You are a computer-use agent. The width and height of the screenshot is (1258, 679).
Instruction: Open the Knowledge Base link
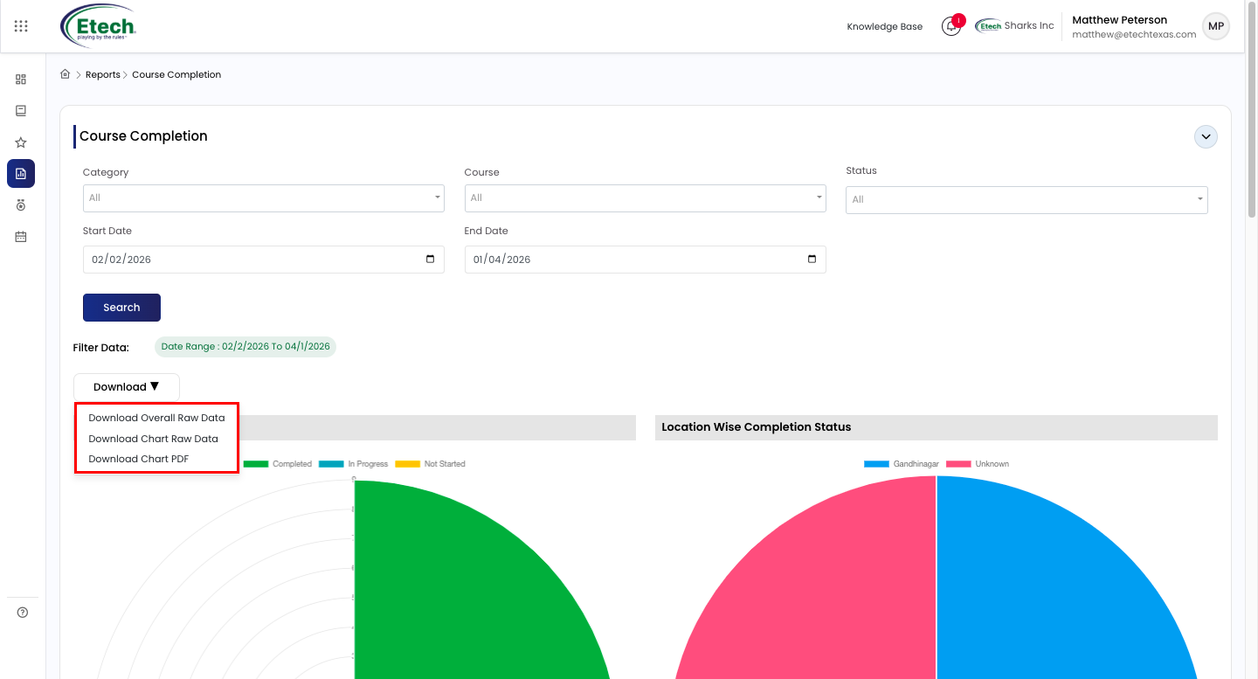pos(885,26)
